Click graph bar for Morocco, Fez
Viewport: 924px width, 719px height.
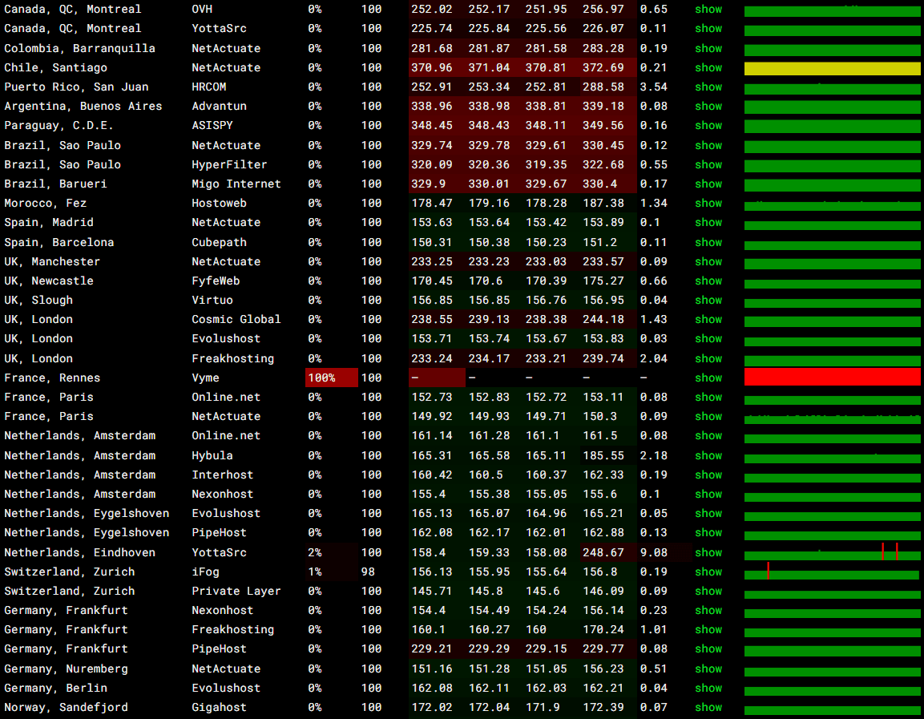point(832,206)
